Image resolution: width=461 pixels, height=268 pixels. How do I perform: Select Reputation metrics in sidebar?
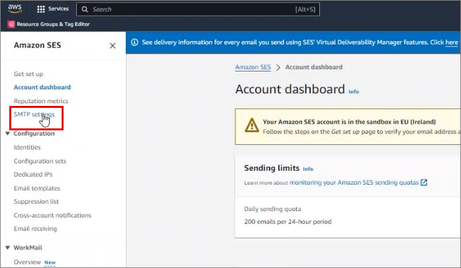pos(41,101)
